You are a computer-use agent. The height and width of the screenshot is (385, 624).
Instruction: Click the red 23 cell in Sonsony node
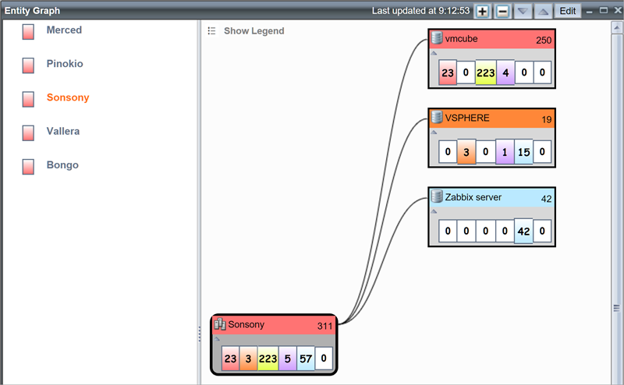pyautogui.click(x=230, y=359)
